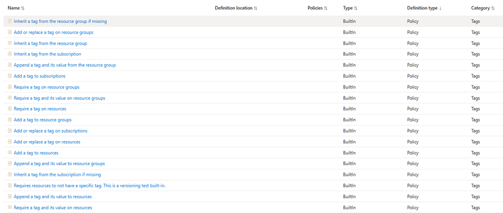Open 'Requires resources to not have a specific tag' policy

[x=90, y=185]
